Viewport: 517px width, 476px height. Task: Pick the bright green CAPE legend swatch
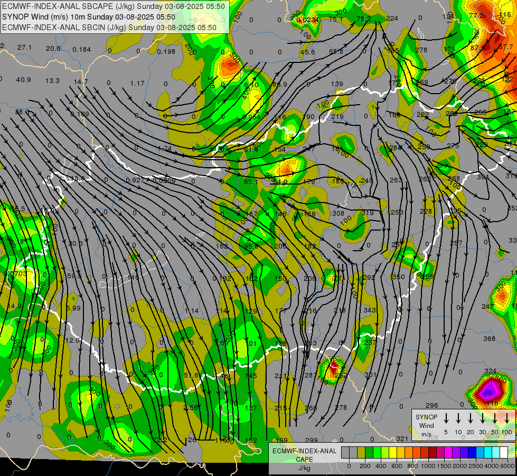(377, 453)
